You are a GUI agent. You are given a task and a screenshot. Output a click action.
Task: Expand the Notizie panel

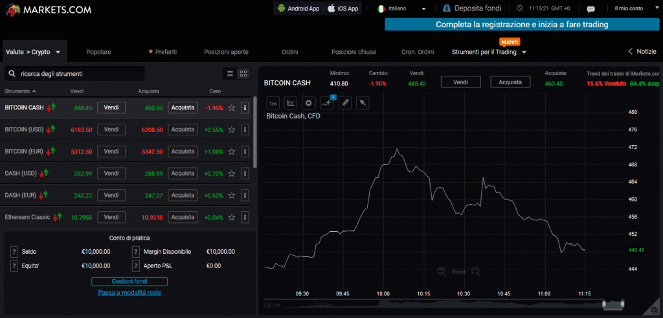click(x=642, y=52)
